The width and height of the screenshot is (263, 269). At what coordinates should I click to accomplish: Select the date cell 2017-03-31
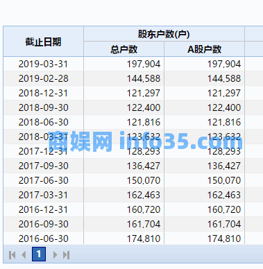coord(43,195)
